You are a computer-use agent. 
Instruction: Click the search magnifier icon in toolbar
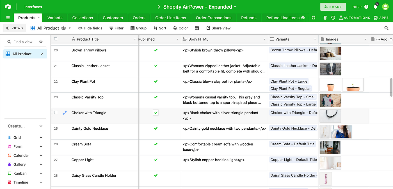[386, 28]
